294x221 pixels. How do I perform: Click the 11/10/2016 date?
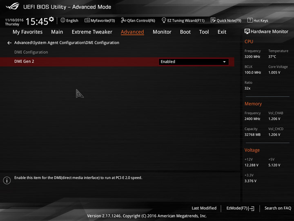pos(14,20)
